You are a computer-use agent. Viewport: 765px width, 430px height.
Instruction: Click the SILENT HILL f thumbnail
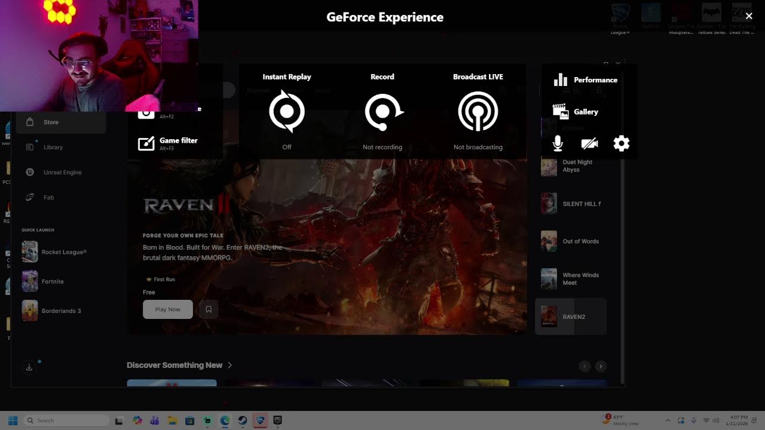tap(549, 204)
